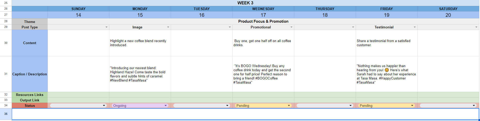Click Sunday's post type dropdown arrow

coord(107,27)
